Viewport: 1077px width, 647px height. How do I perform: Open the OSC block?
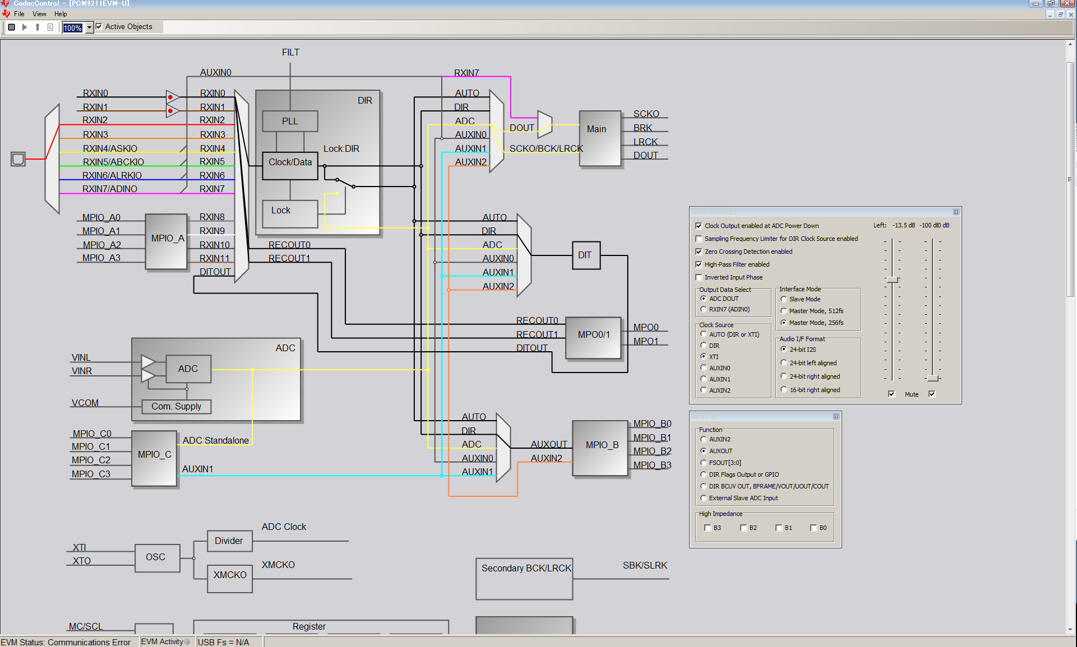(157, 557)
